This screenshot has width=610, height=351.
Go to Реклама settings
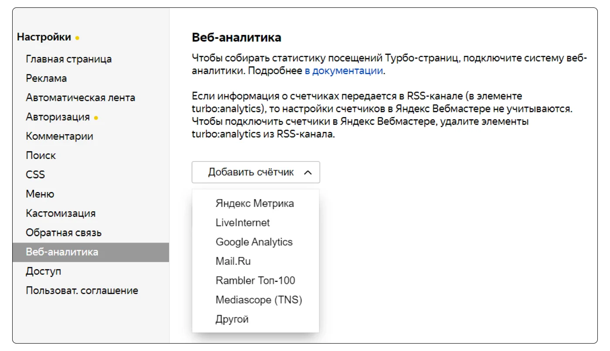(46, 78)
